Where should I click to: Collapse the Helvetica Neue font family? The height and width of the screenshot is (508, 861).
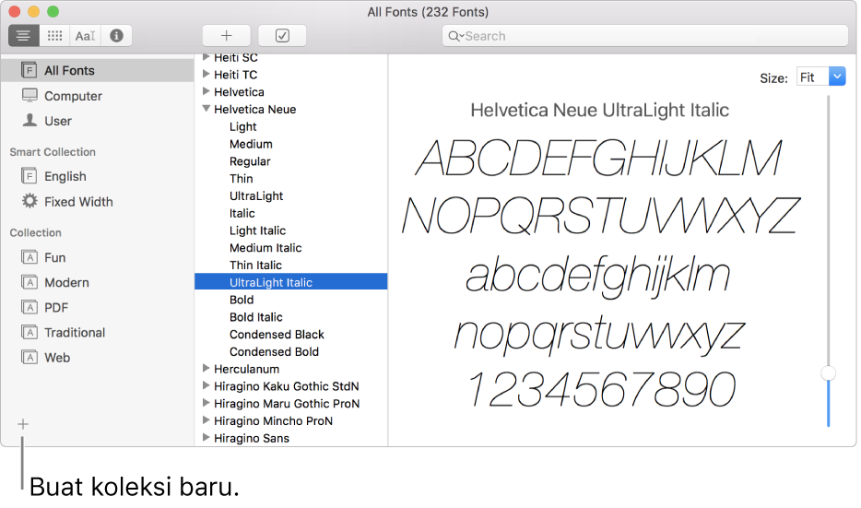coord(206,109)
